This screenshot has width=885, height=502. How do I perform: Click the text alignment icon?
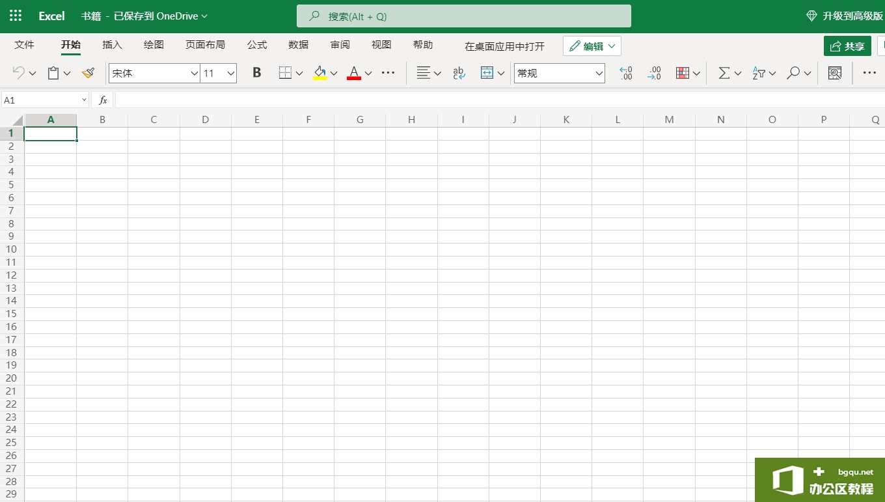pos(423,73)
